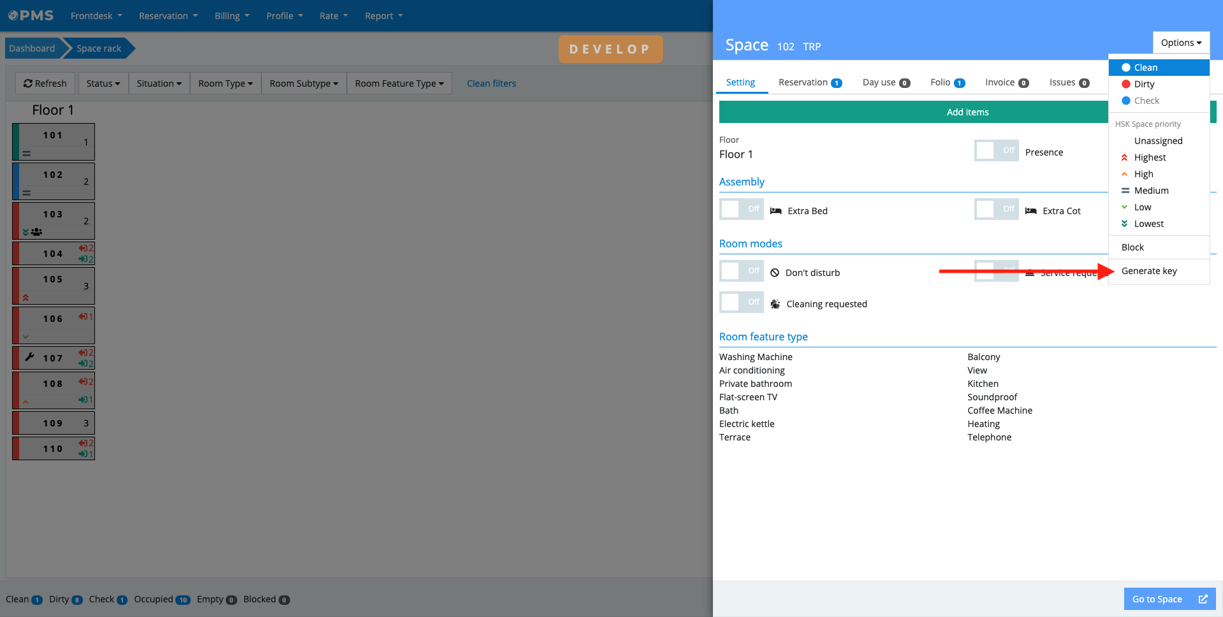Screen dimensions: 1223x617
Task: Click the wrench icon on room 107
Action: [29, 357]
